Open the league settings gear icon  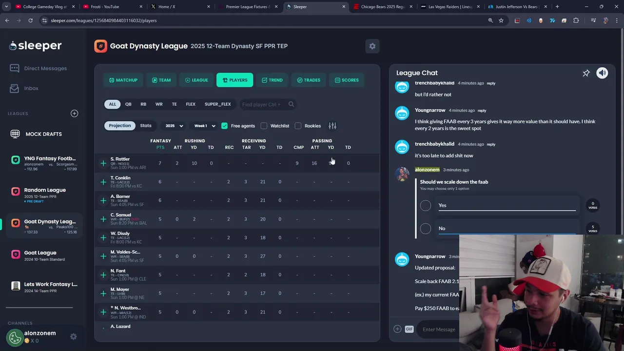(x=372, y=46)
